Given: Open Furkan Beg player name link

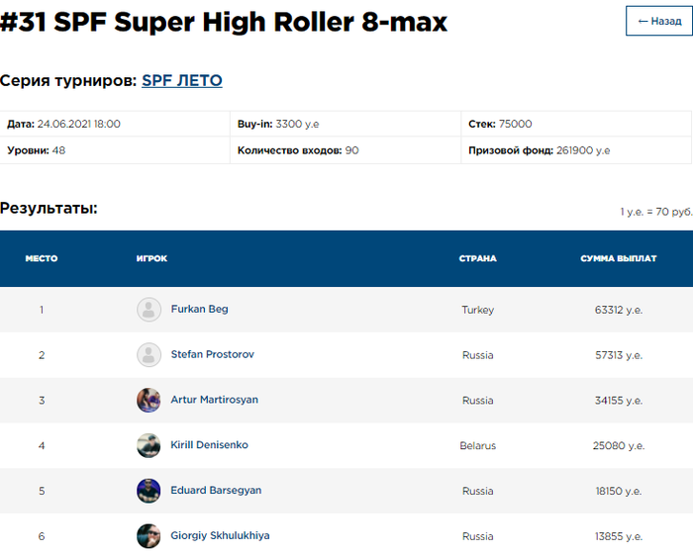Looking at the screenshot, I should pyautogui.click(x=199, y=310).
